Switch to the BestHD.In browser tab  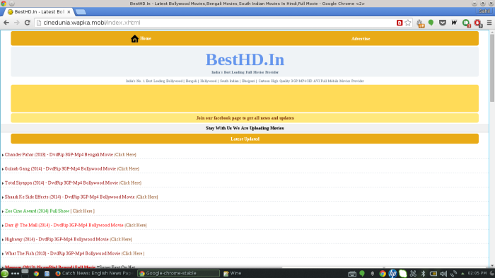point(38,12)
